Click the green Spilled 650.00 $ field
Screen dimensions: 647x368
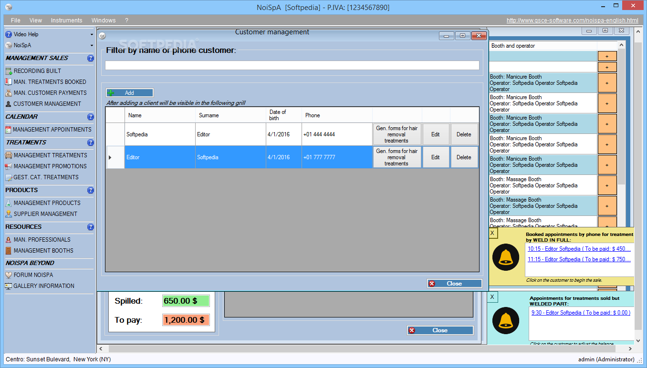[x=186, y=301]
